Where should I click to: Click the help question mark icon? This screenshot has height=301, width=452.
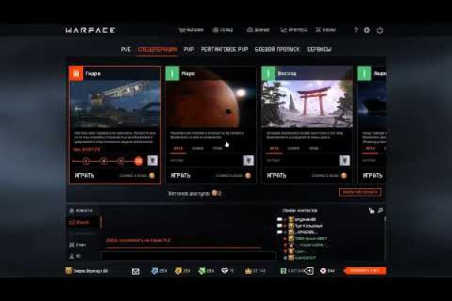pos(356,30)
